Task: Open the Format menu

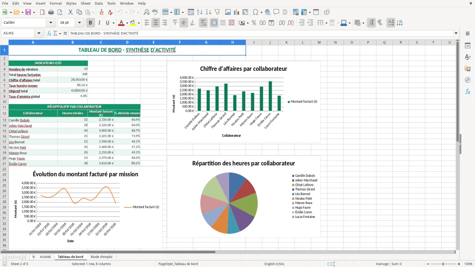Action: tap(55, 3)
